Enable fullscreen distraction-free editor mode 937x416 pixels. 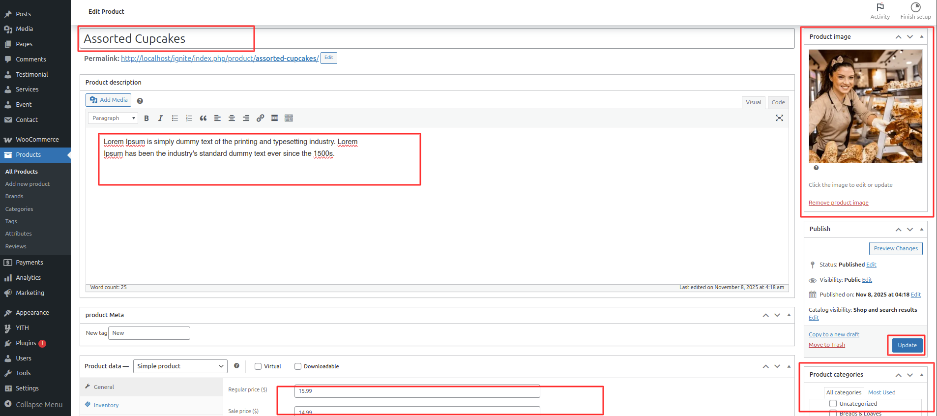click(779, 118)
